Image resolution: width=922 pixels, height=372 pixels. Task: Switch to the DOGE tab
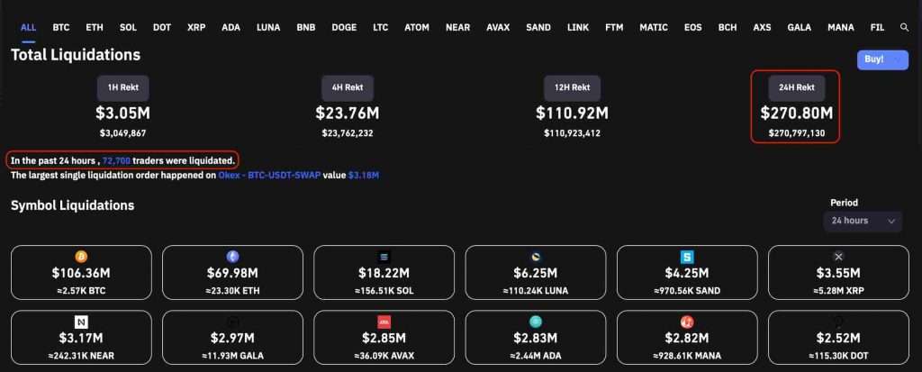[344, 28]
